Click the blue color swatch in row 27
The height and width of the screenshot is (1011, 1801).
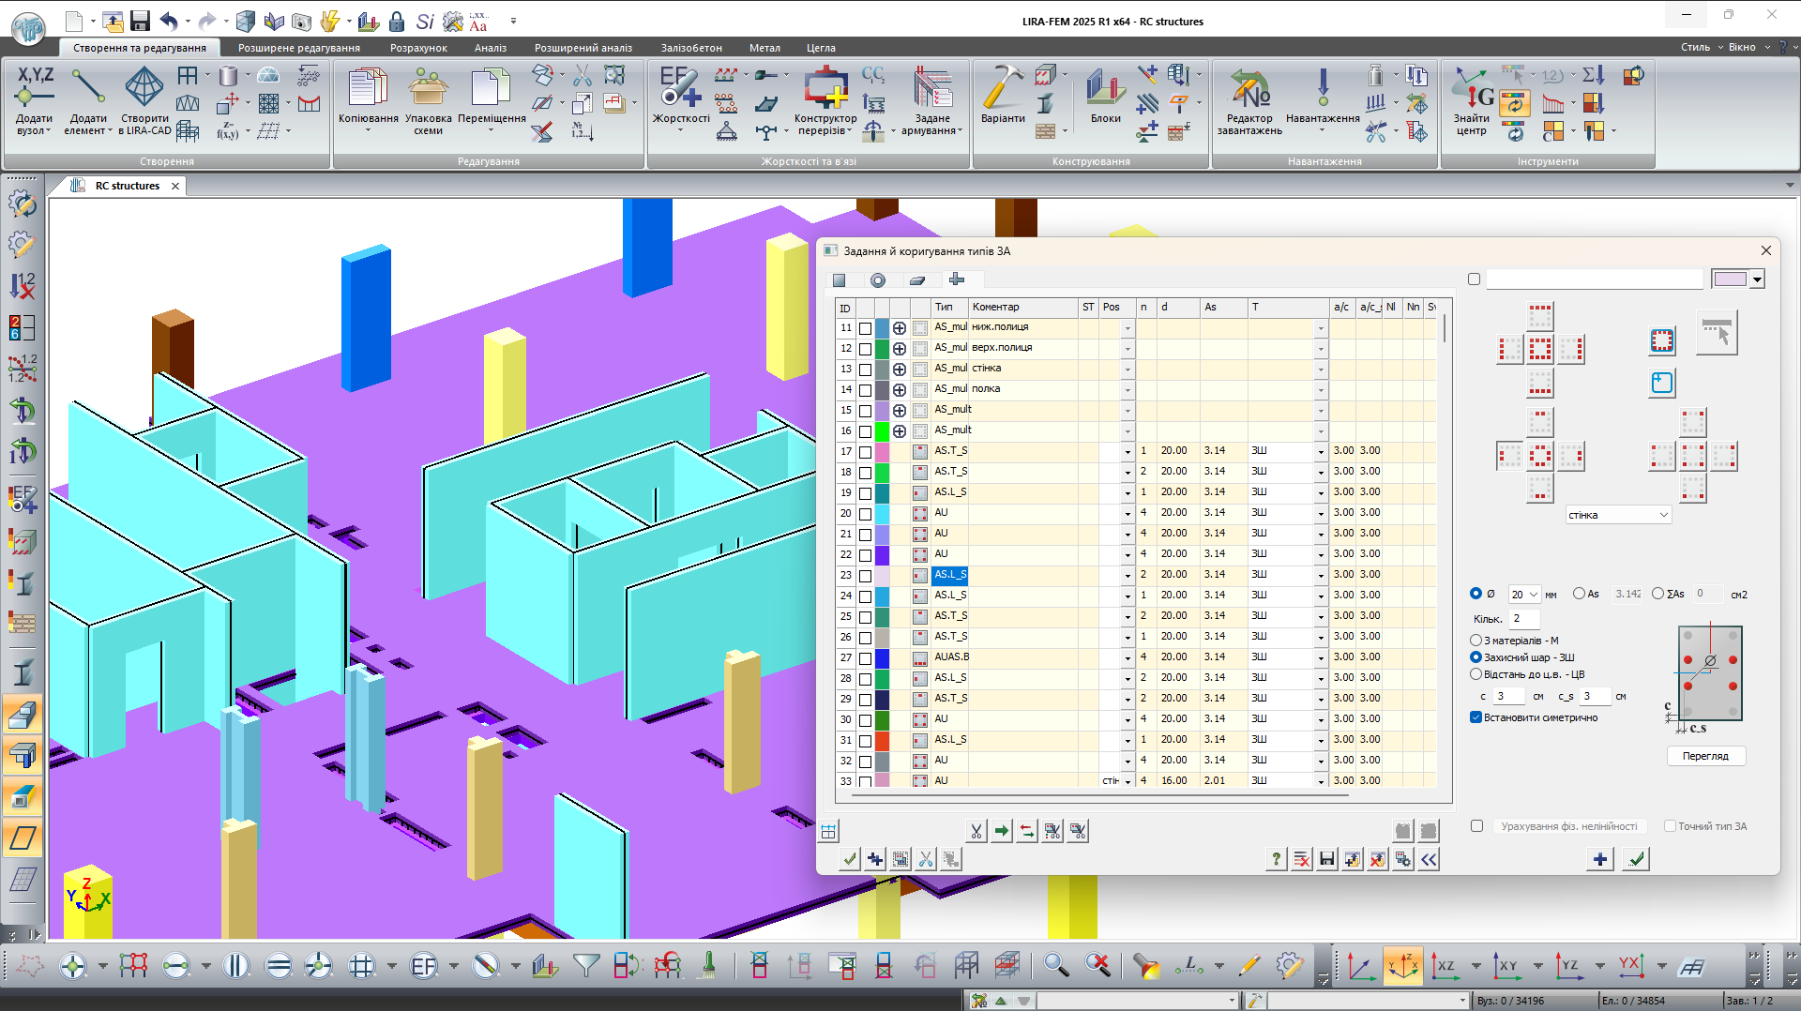[882, 657]
